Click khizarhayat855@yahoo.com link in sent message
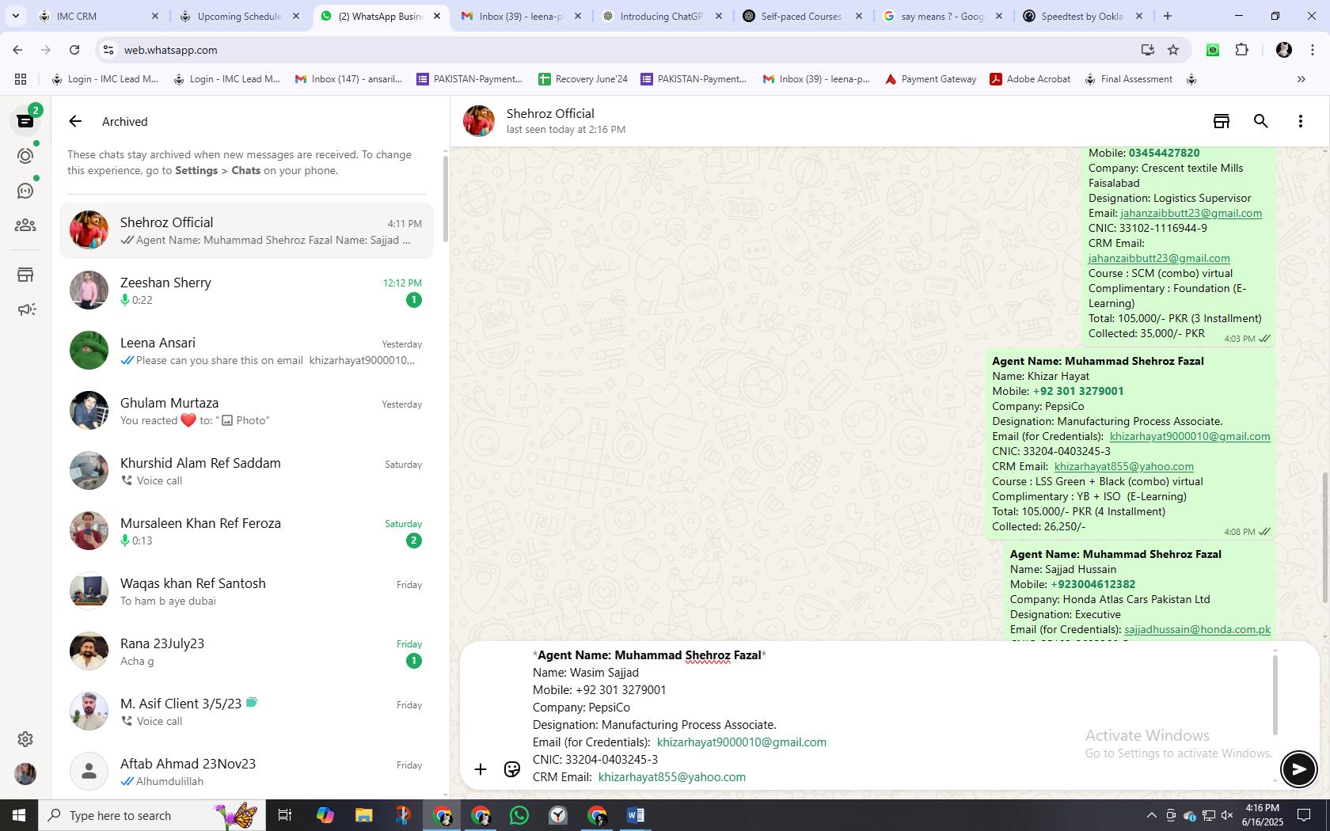The image size is (1330, 831). coord(1123,466)
